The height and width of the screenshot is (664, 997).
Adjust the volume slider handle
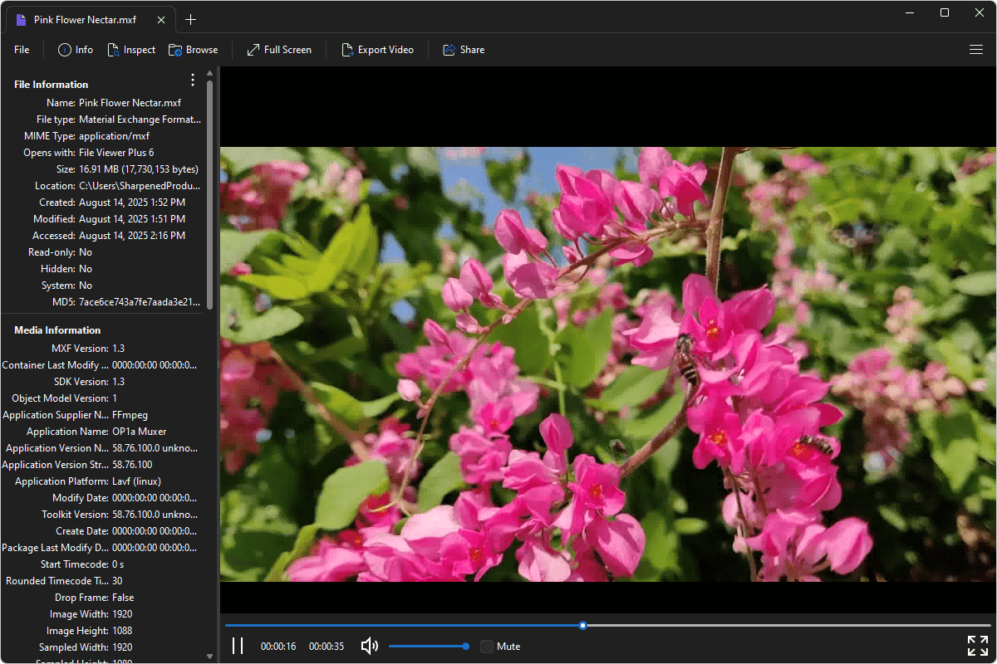[x=465, y=646]
